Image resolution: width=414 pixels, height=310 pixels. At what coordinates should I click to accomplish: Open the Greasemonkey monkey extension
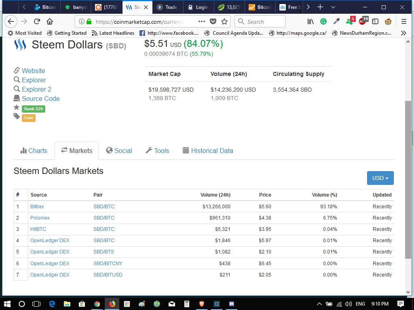[x=388, y=21]
